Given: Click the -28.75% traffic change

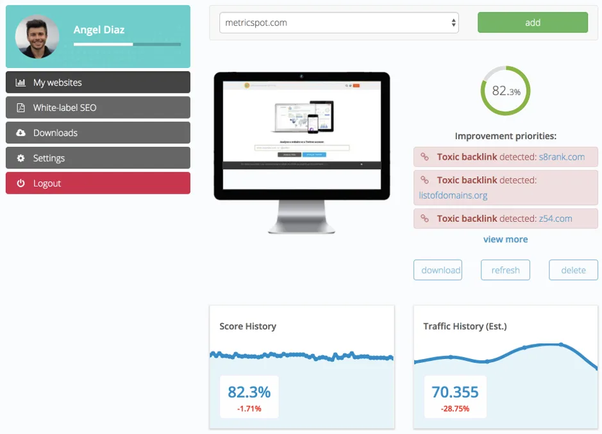Looking at the screenshot, I should click(455, 408).
